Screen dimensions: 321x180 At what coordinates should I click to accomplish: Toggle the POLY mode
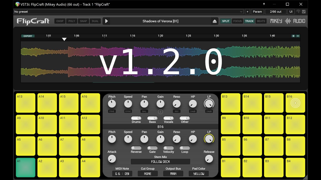(x=72, y=21)
